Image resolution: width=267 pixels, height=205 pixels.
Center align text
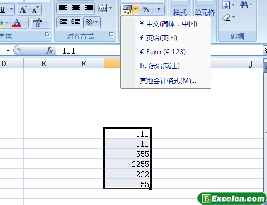click(x=76, y=8)
